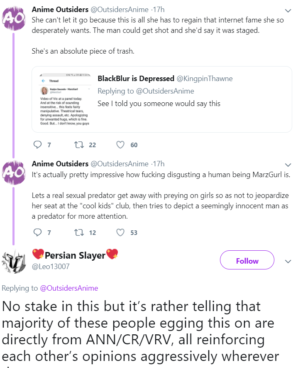The image size is (303, 368).
Task: Open the @Leo13007 handle
Action: click(51, 267)
